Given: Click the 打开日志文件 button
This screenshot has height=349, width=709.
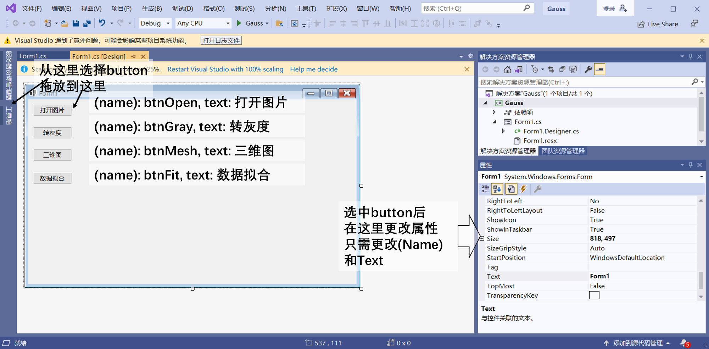Looking at the screenshot, I should [221, 40].
